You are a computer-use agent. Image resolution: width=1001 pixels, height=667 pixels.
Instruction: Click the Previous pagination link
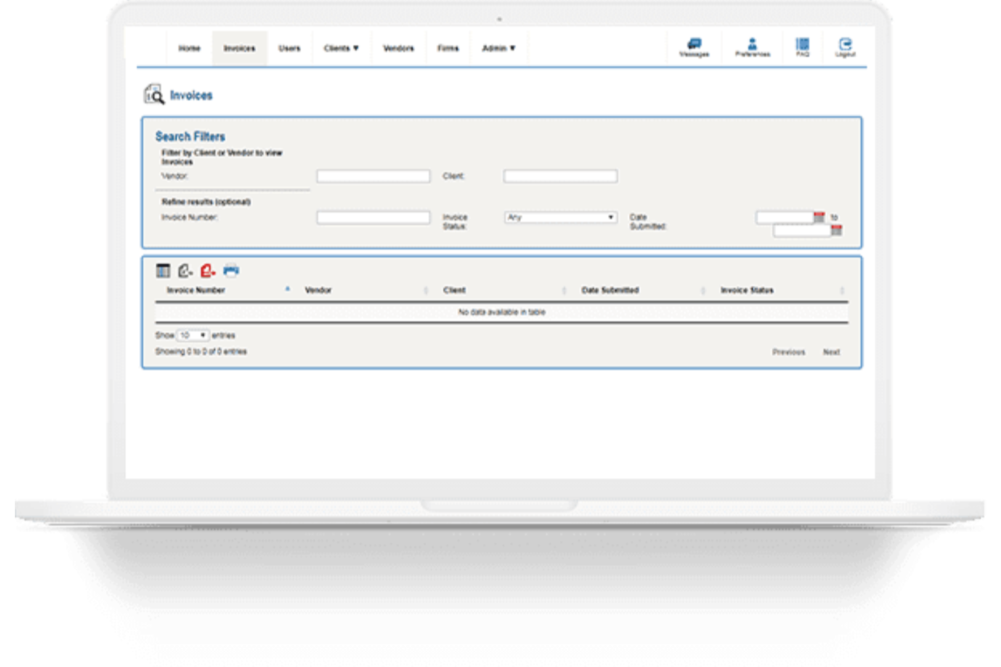[x=789, y=352]
